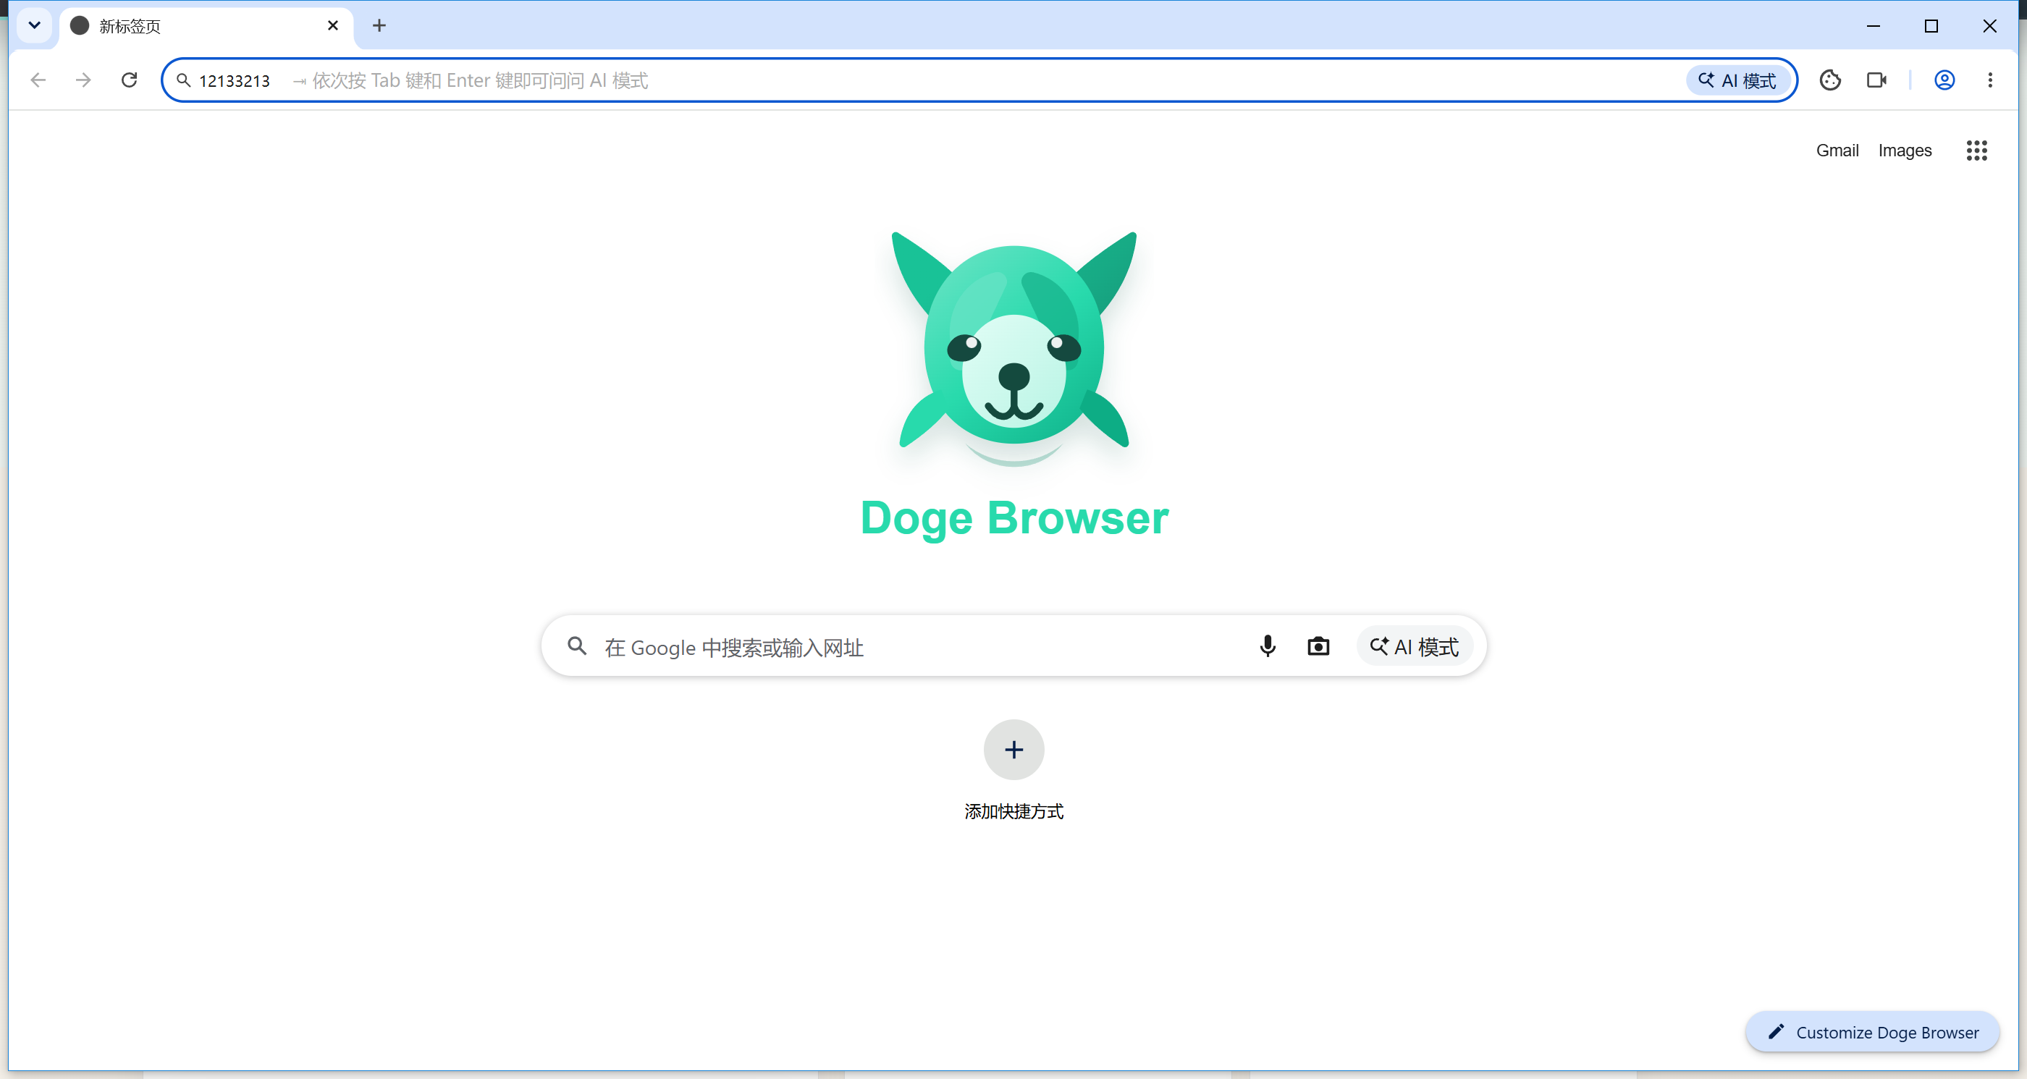
Task: Open Customize Doge Browser
Action: point(1872,1032)
